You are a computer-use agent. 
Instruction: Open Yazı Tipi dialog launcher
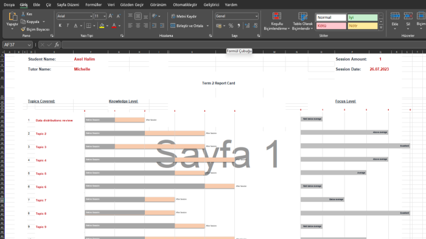pos(122,36)
